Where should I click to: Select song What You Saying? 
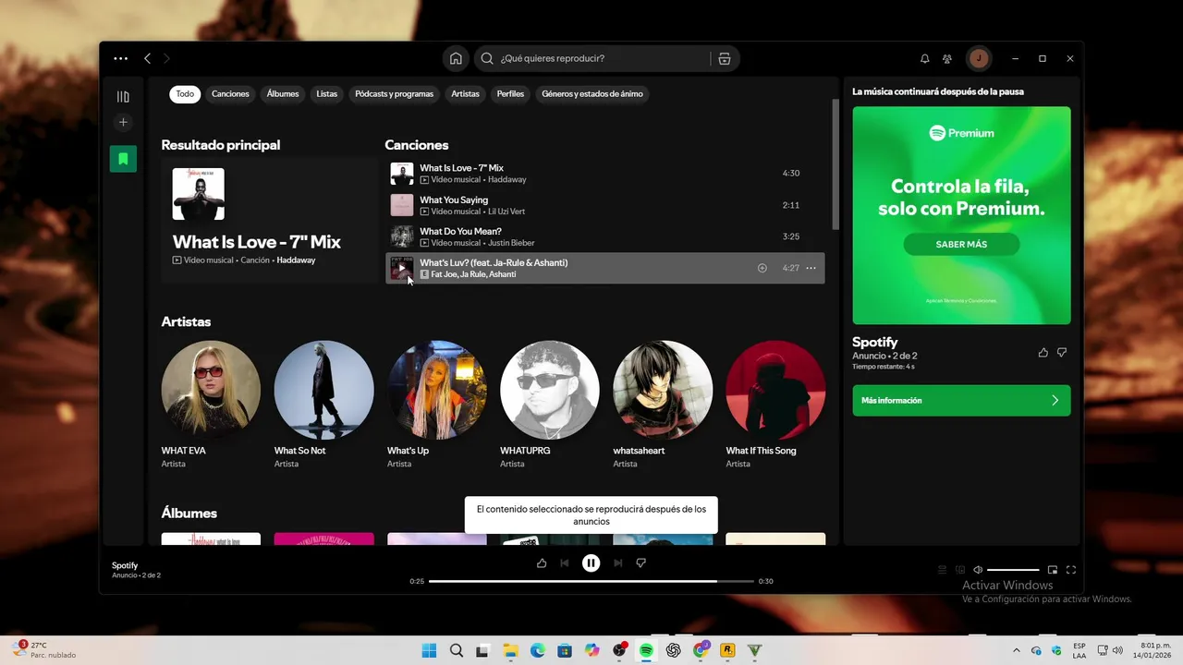tap(605, 205)
